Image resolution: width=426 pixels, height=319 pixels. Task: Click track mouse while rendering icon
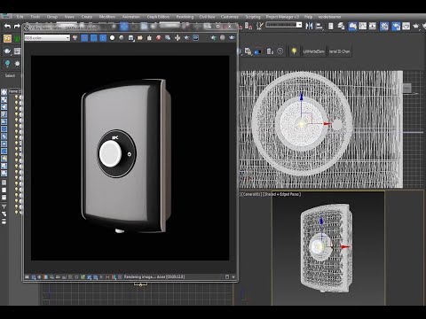177,38
